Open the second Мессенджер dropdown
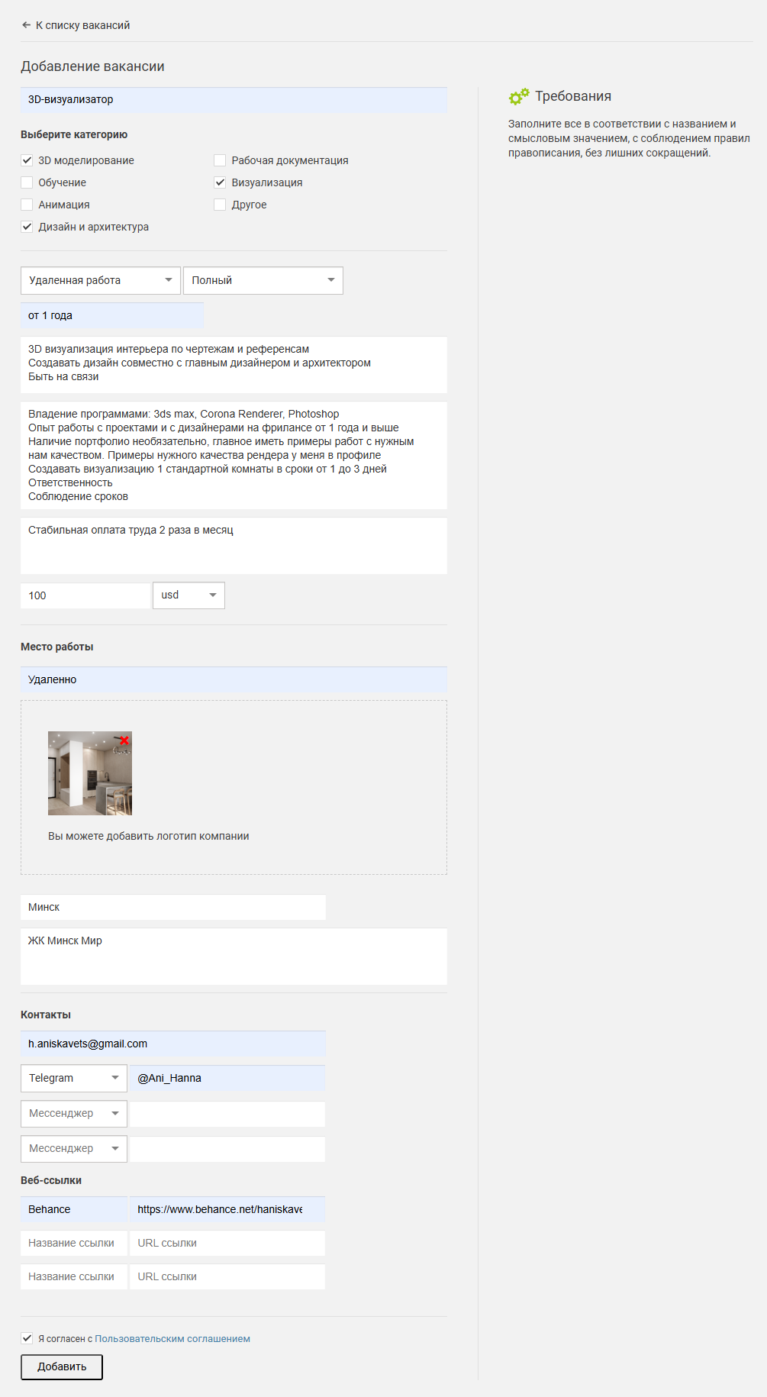Viewport: 767px width, 1397px height. pos(74,1114)
